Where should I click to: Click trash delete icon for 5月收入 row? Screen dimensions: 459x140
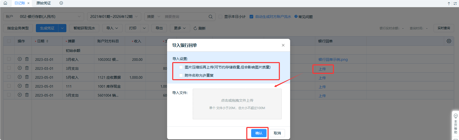tap(27, 77)
